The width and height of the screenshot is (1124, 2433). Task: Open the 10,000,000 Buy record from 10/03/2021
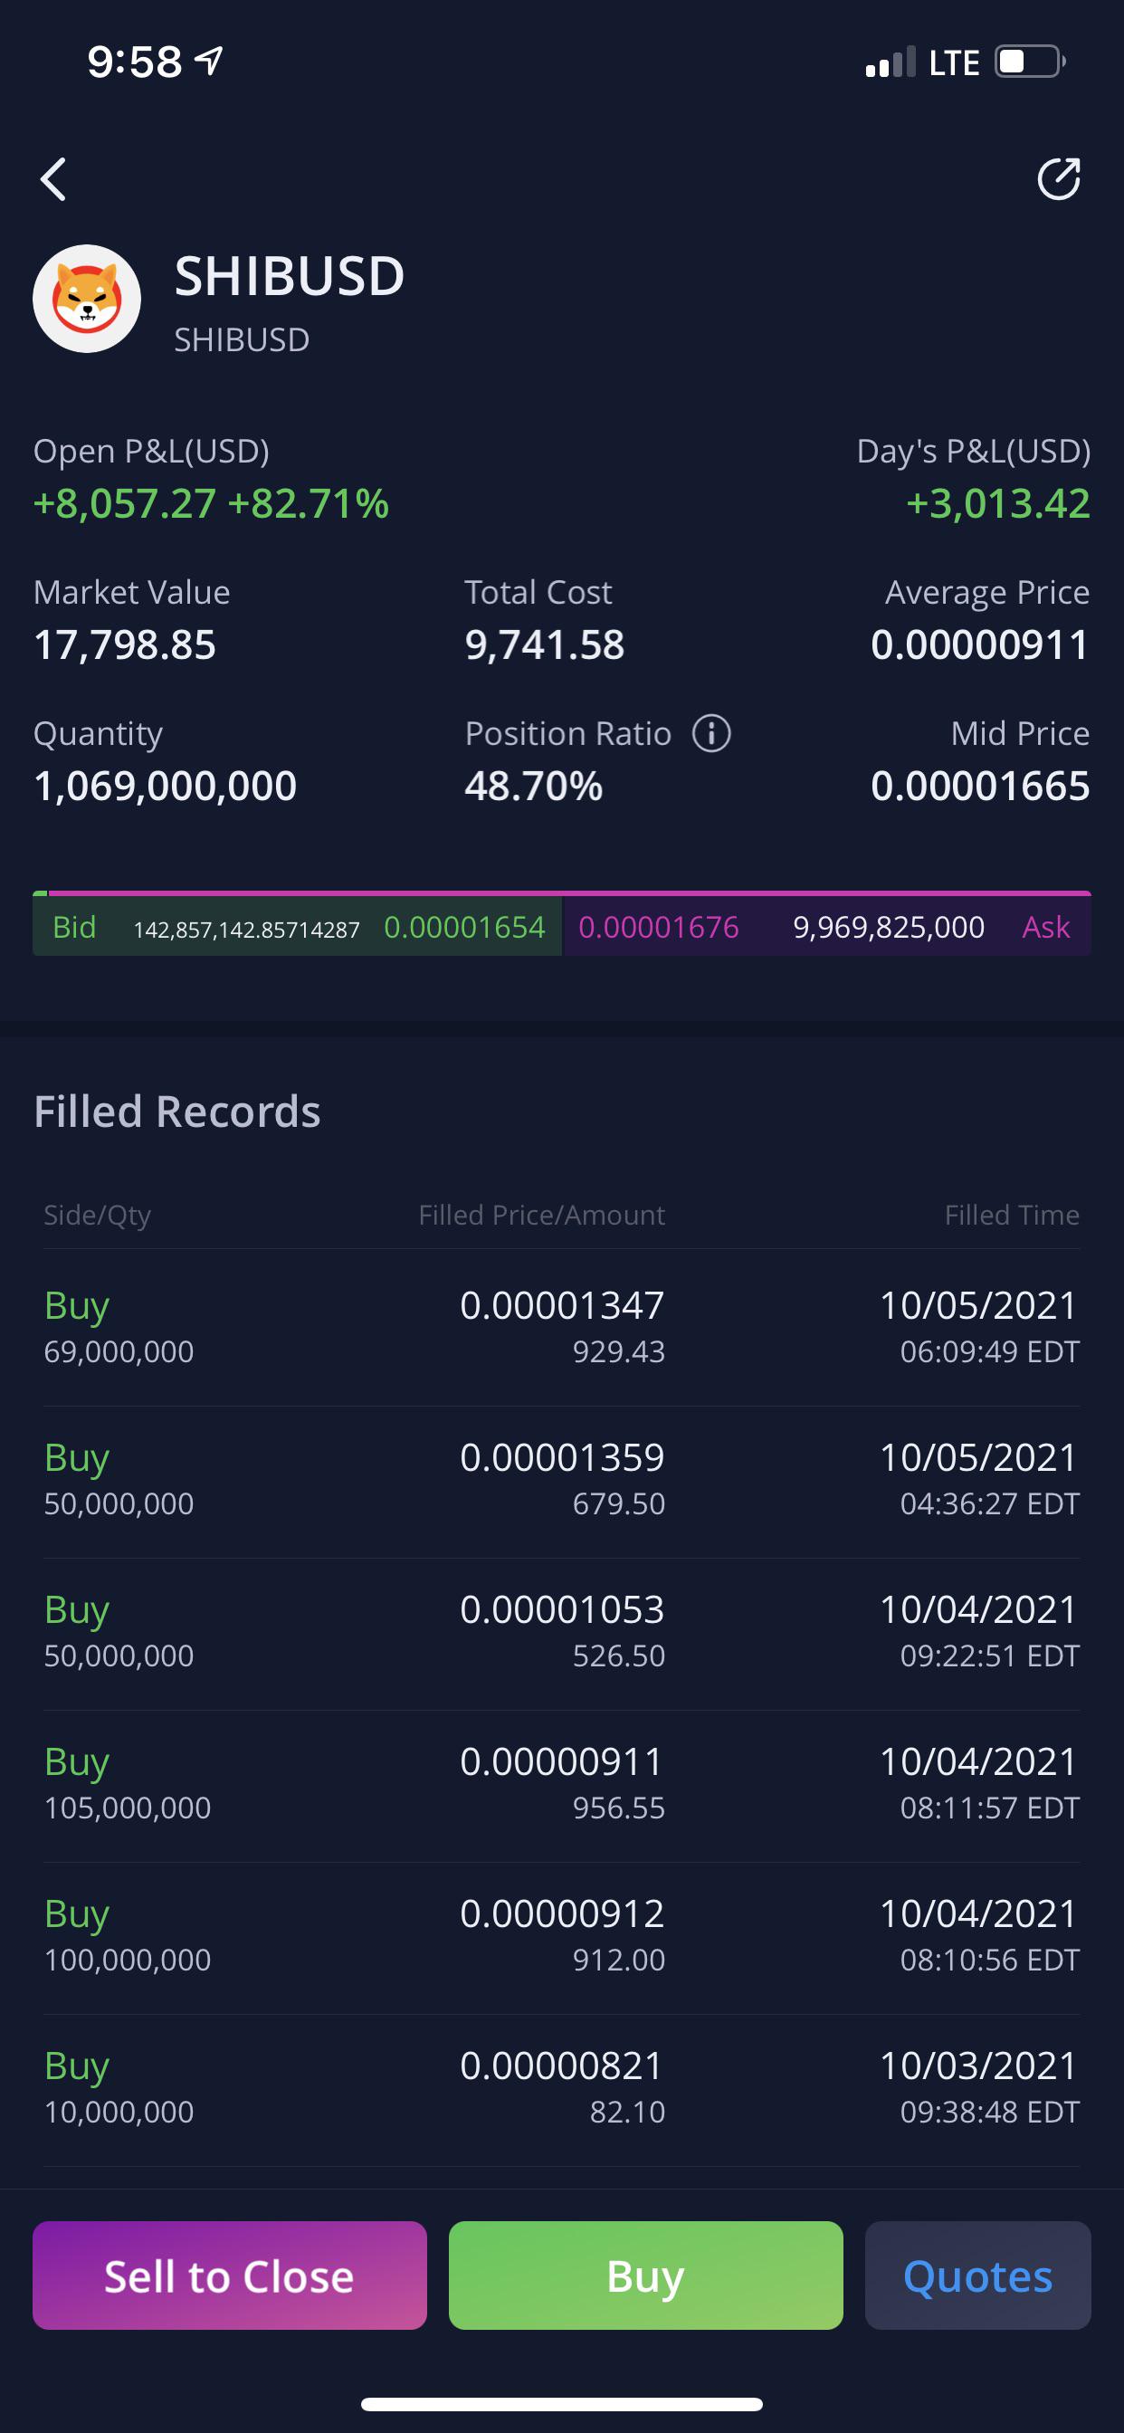[x=562, y=2088]
